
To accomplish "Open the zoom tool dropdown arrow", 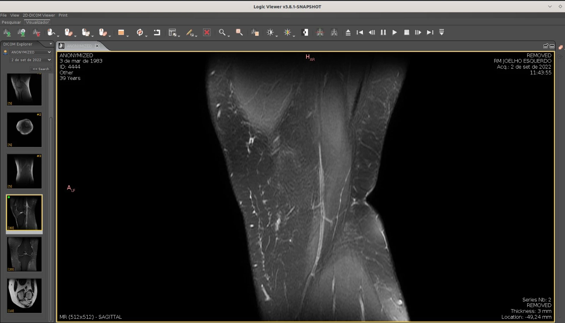I will pyautogui.click(x=229, y=36).
